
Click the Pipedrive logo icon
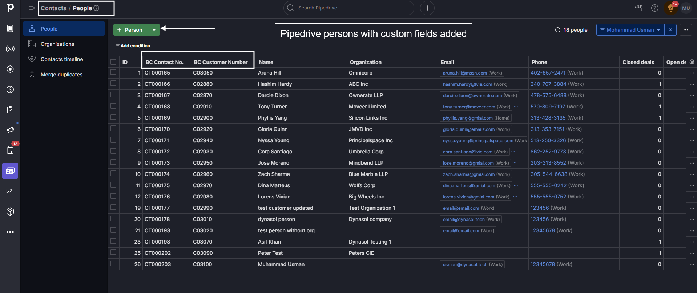click(10, 8)
